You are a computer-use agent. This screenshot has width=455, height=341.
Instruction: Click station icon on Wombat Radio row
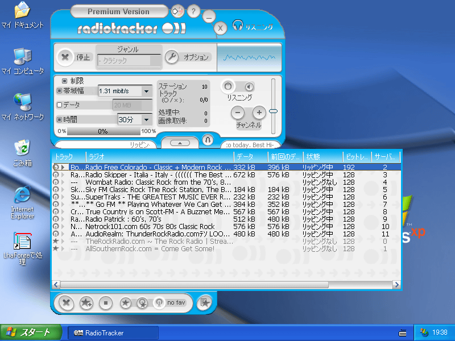pyautogui.click(x=56, y=182)
